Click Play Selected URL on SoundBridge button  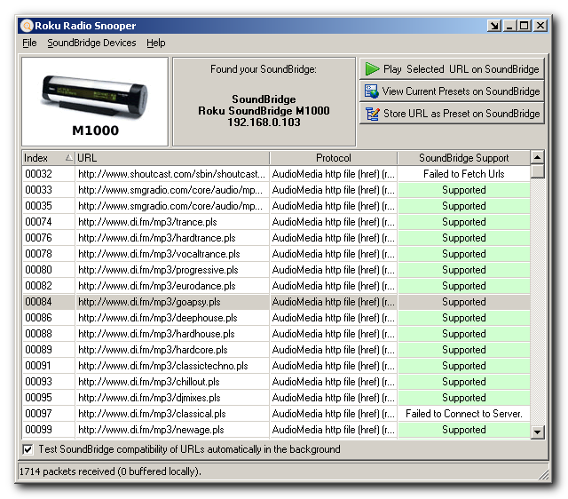click(452, 69)
